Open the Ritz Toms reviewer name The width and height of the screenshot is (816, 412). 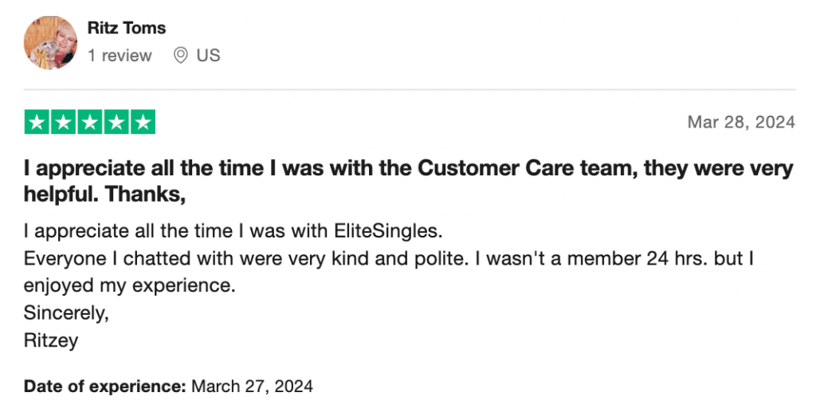(x=127, y=28)
